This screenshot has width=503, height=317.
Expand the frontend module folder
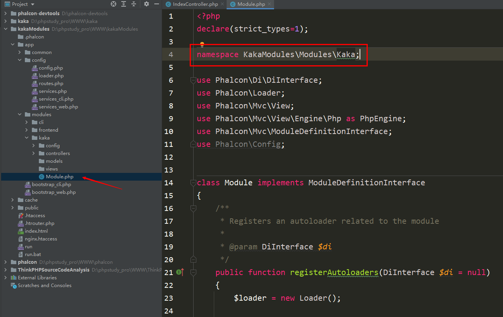pyautogui.click(x=26, y=130)
